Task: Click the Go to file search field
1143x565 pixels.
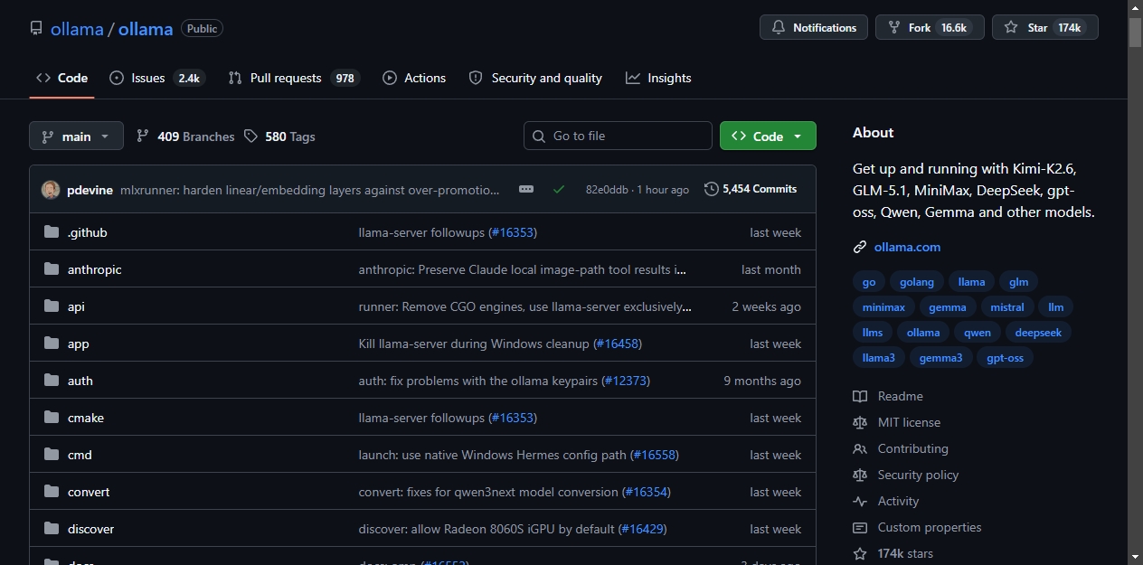Action: 618,136
